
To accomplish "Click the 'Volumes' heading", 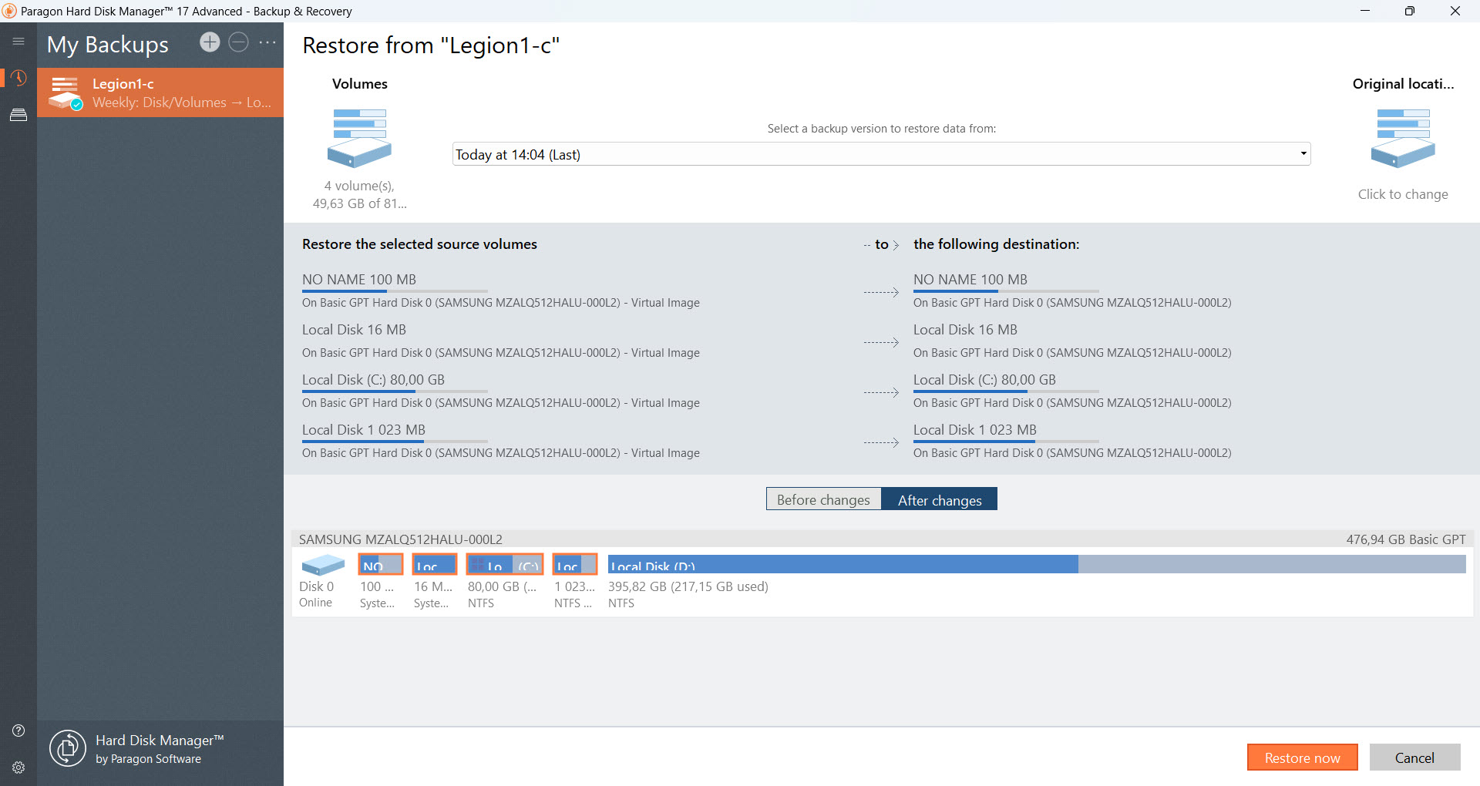I will [x=359, y=84].
